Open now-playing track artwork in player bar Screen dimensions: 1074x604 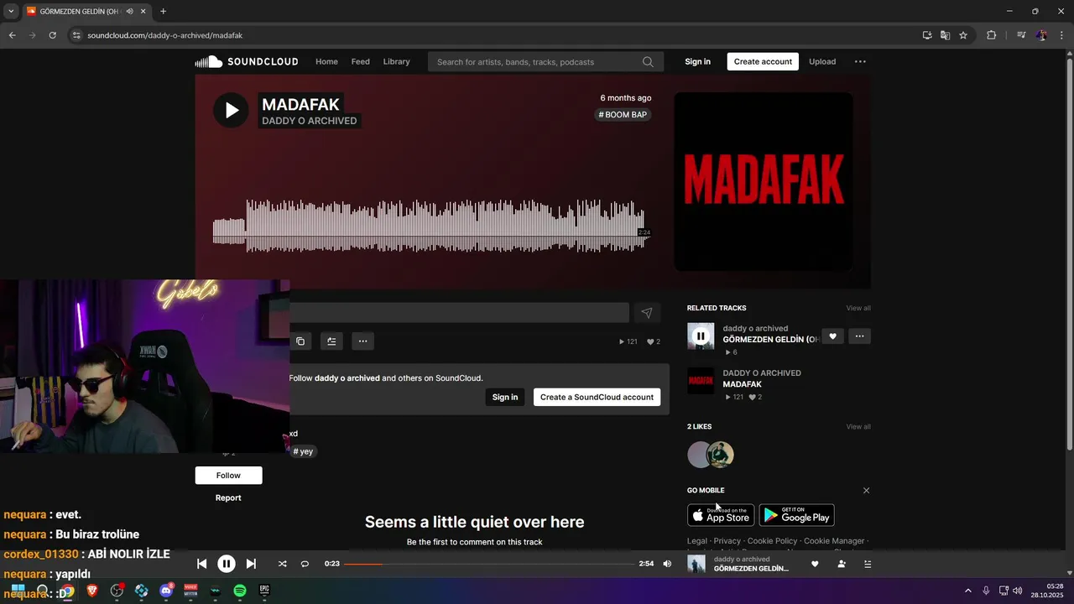[696, 564]
